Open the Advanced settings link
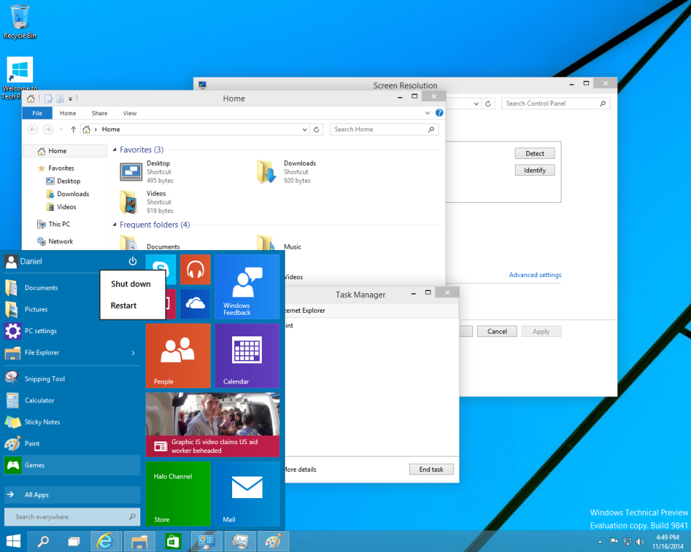The height and width of the screenshot is (552, 691). click(x=534, y=274)
